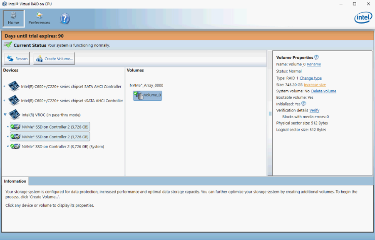
Task: Expand the sSATA AHCI Controller node
Action: click(5, 101)
